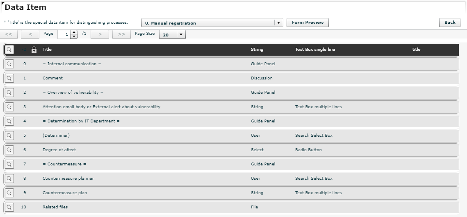The image size is (467, 217).
Task: Click the Form Preview button
Action: coord(308,23)
